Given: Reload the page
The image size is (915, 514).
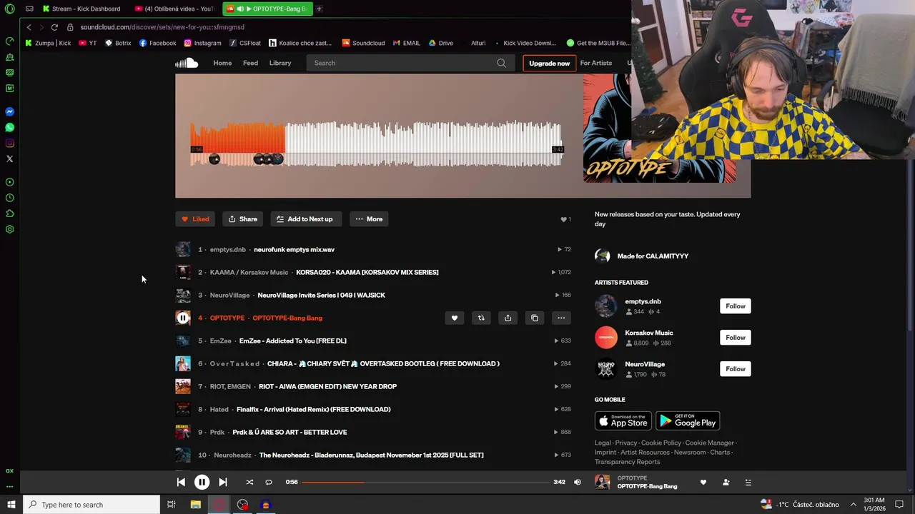Looking at the screenshot, I should coord(54,27).
